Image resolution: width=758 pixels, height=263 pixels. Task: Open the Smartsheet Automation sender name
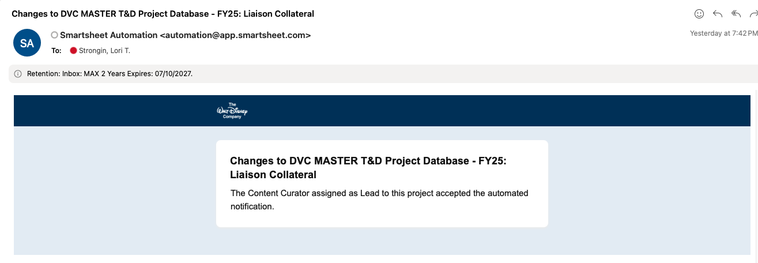108,35
